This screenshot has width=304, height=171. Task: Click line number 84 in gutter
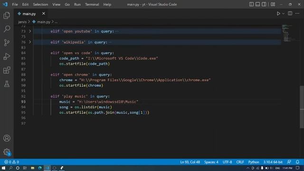point(23,53)
